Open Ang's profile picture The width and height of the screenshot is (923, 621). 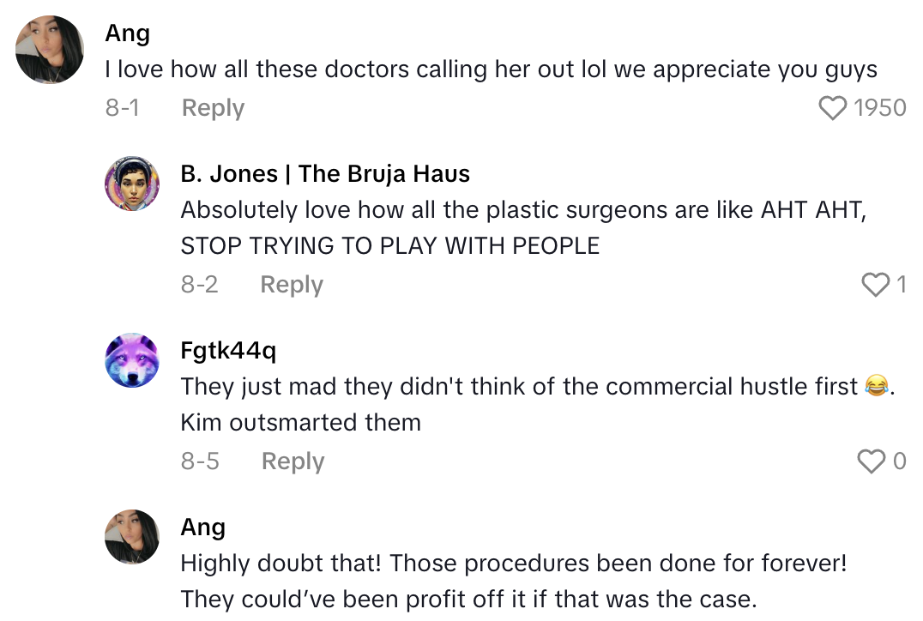point(49,50)
